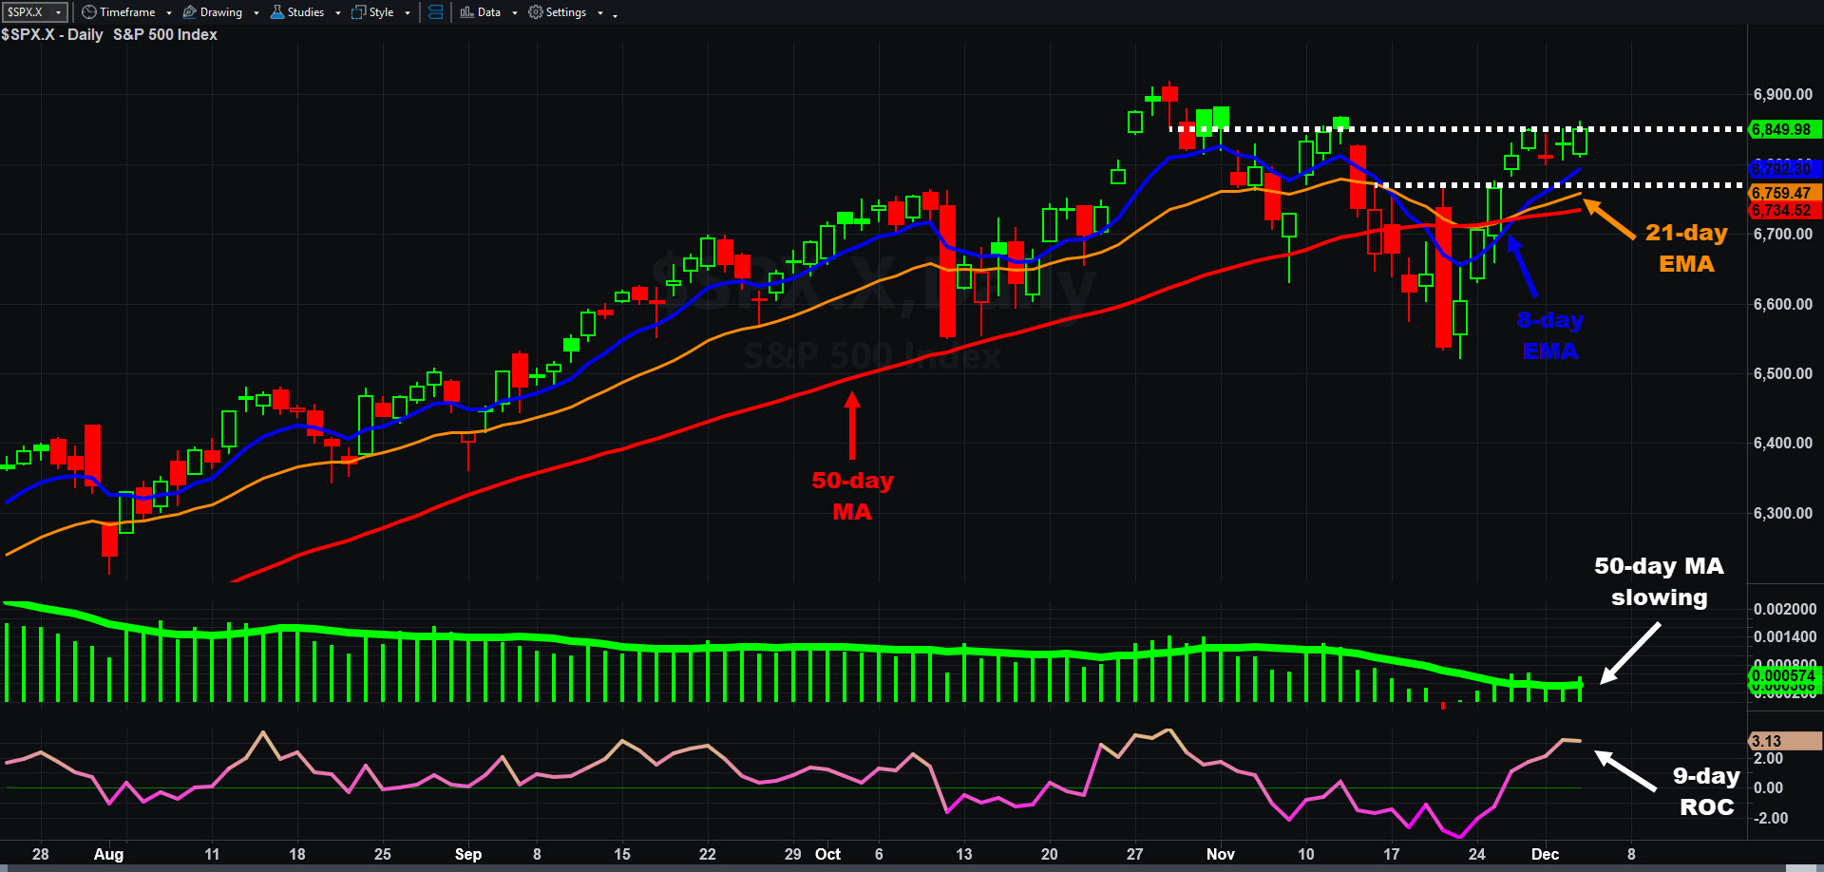Expand the $SPX.X symbol dropdown
The height and width of the screenshot is (872, 1824).
59,12
